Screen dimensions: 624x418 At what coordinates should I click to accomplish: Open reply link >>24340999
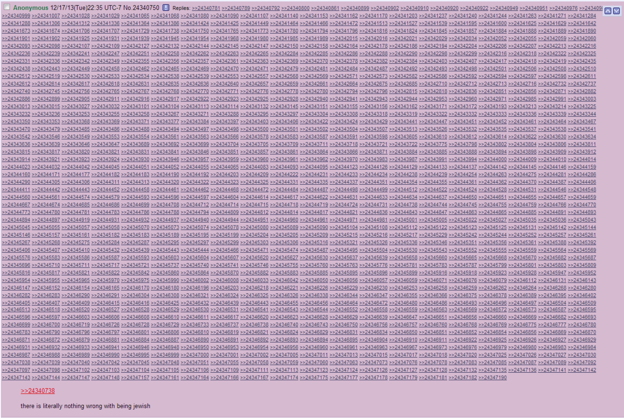coord(16,16)
